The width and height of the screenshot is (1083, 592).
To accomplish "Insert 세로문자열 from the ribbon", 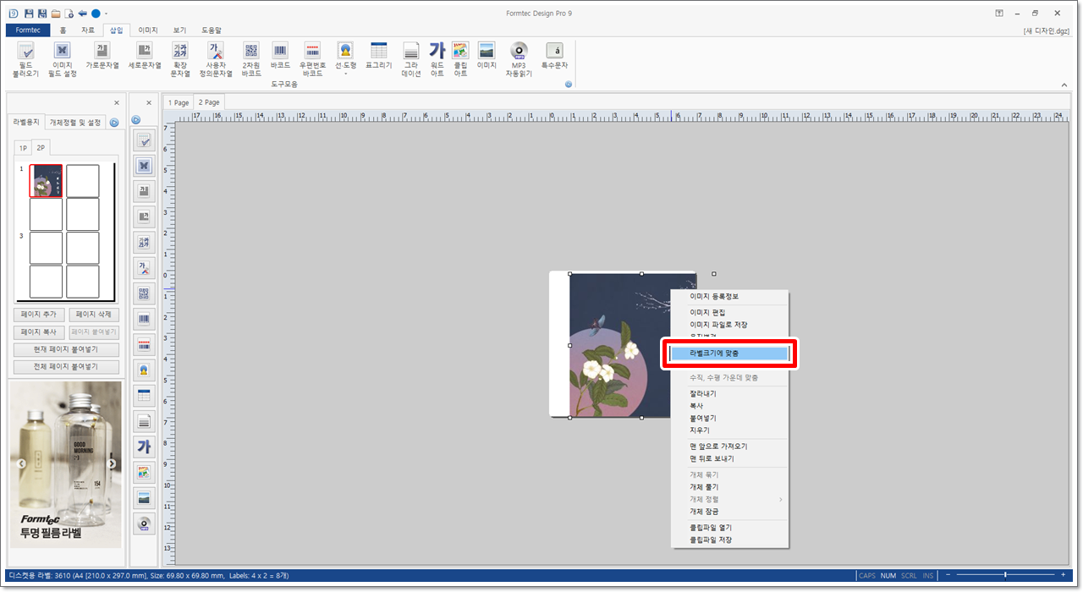I will [x=144, y=55].
